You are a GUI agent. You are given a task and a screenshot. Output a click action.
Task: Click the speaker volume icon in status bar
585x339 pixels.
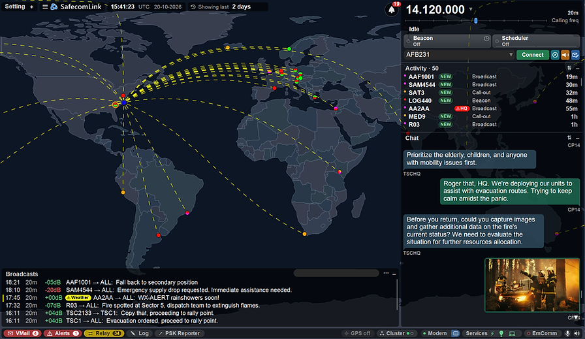coord(577,333)
